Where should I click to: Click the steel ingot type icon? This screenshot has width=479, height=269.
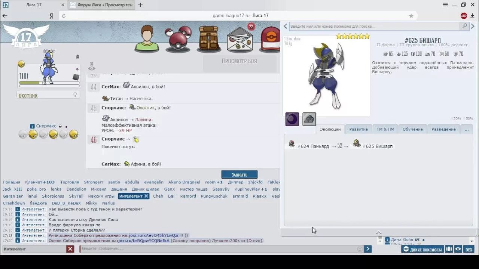tap(309, 119)
